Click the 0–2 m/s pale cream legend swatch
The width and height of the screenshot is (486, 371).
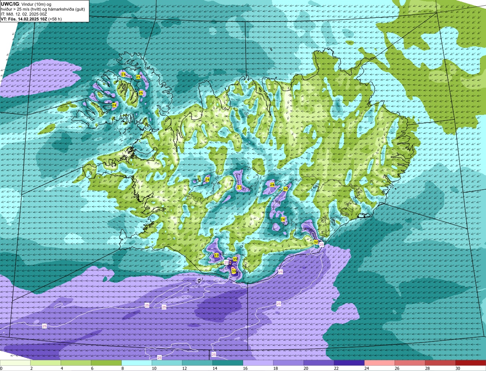[15, 363]
